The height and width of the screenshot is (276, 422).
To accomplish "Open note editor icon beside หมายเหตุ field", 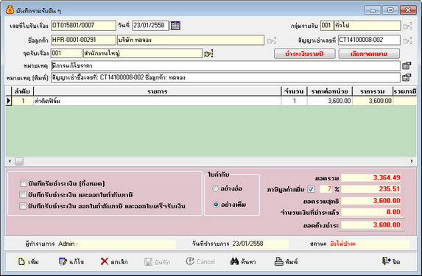I will [x=407, y=66].
